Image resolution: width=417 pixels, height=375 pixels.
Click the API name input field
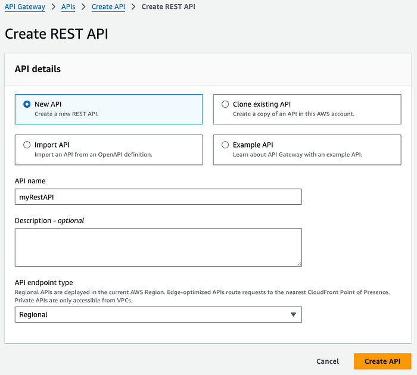click(x=158, y=196)
